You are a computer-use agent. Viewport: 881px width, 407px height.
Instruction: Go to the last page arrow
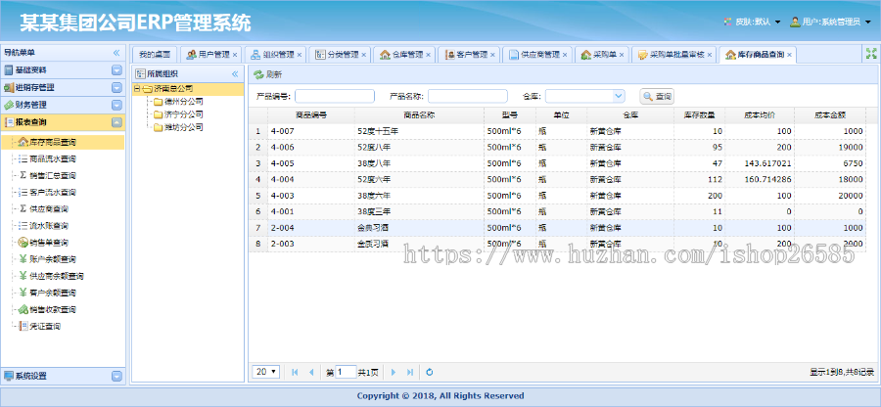409,372
